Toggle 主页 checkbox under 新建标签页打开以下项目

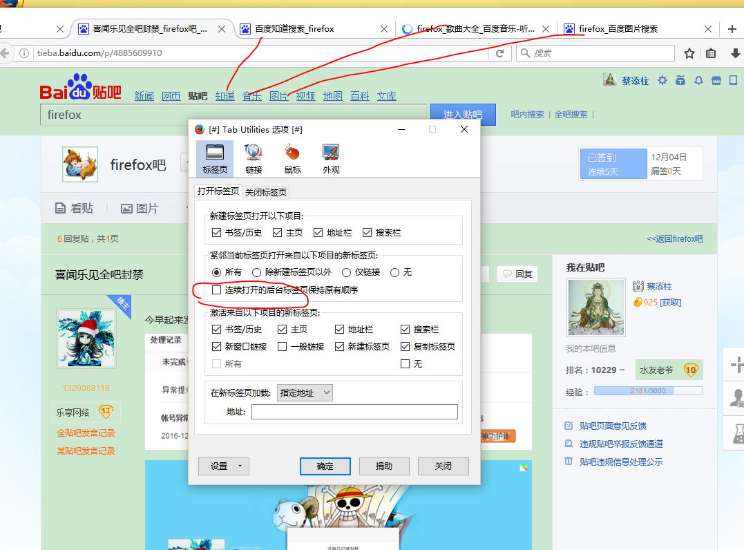tap(278, 233)
